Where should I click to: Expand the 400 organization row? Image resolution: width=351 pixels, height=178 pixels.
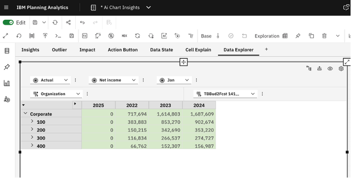[x=32, y=145]
